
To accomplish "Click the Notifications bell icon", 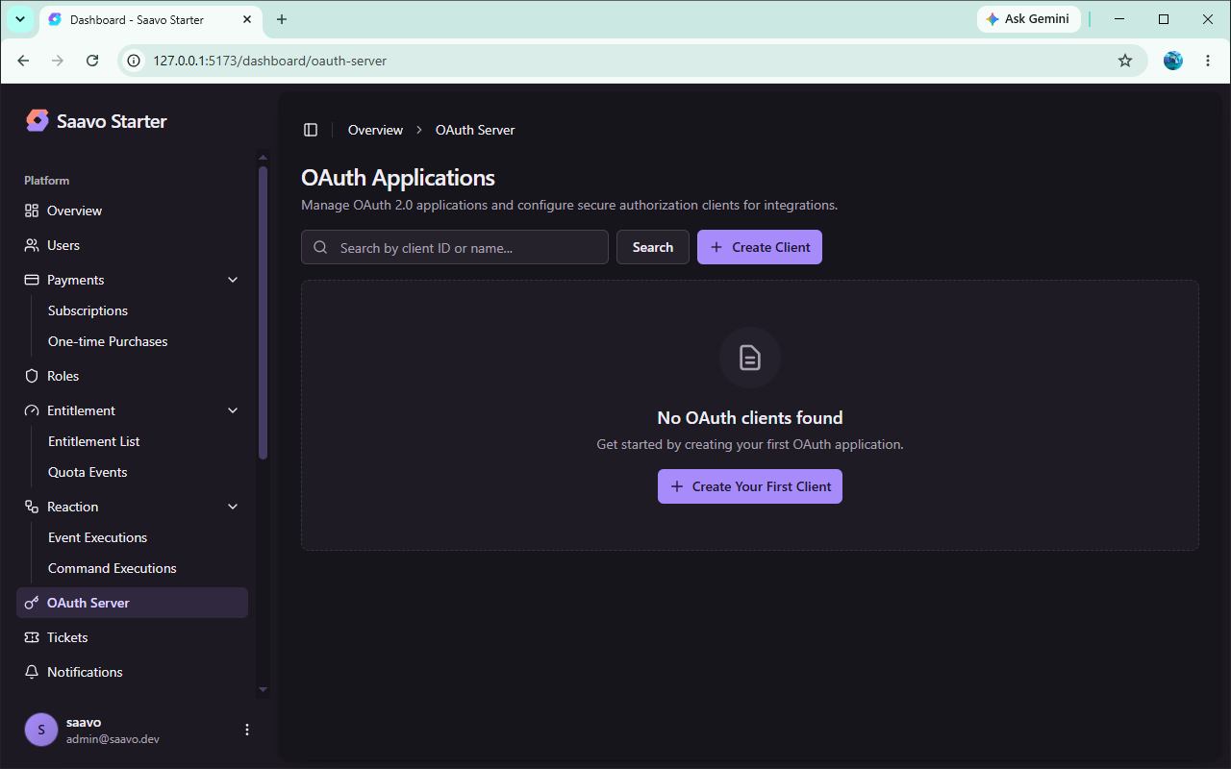I will (x=32, y=672).
